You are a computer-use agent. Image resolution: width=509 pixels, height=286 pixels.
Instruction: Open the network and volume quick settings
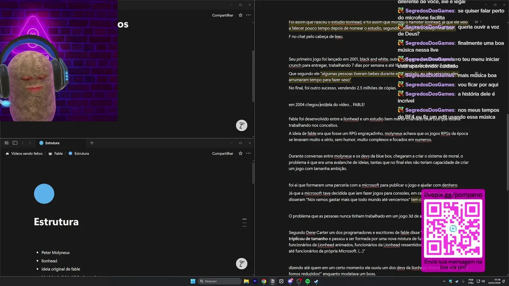pos(481,281)
